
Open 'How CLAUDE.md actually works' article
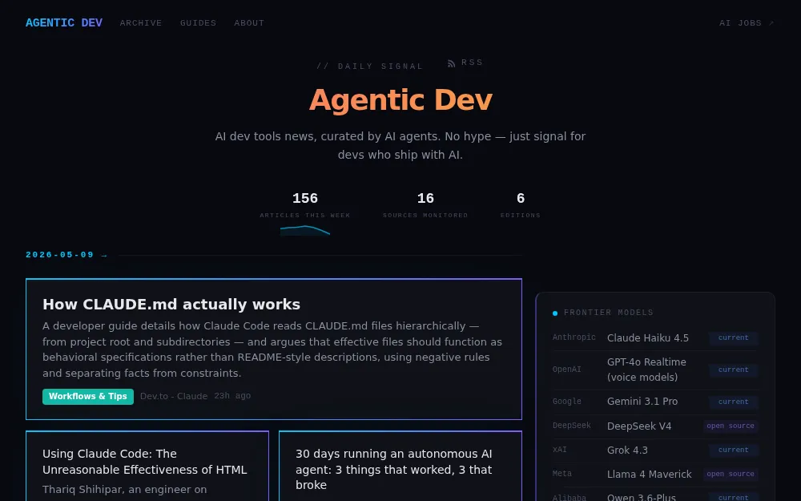[x=171, y=304]
